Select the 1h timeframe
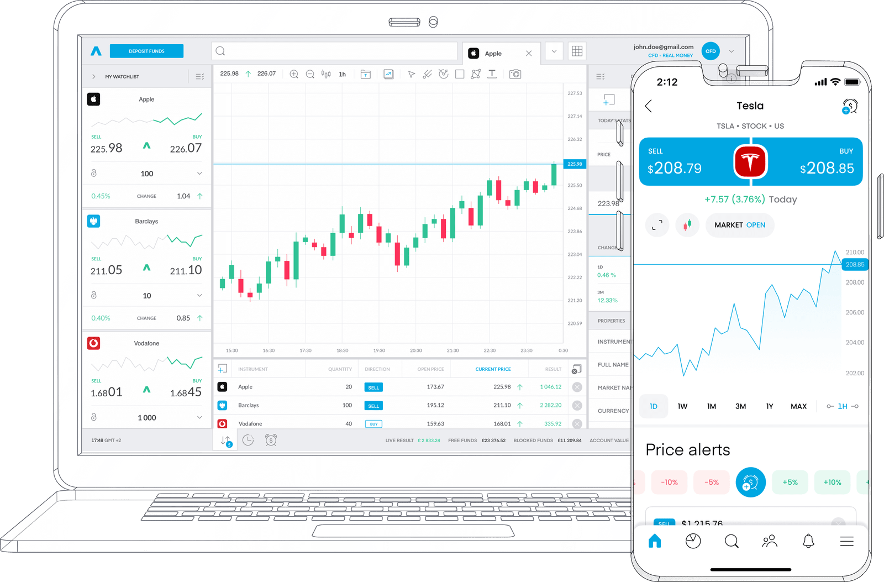This screenshot has height=582, width=884. [343, 74]
